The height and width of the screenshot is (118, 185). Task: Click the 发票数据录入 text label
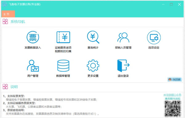click(33, 48)
